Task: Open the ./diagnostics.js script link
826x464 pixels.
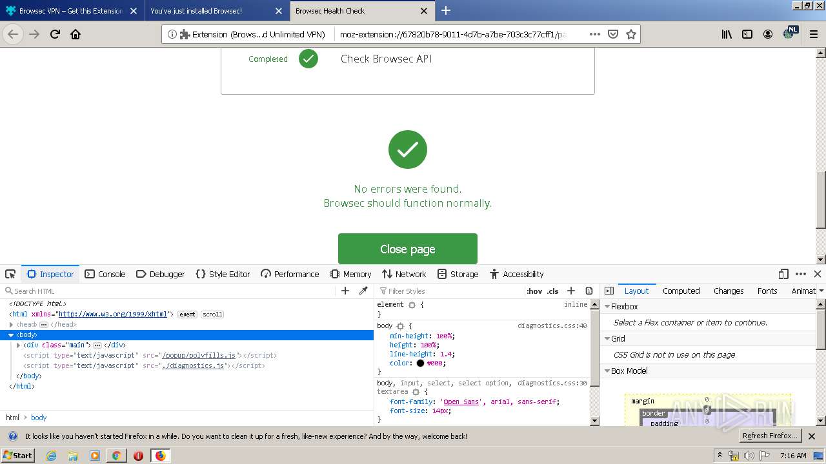Action: click(193, 365)
